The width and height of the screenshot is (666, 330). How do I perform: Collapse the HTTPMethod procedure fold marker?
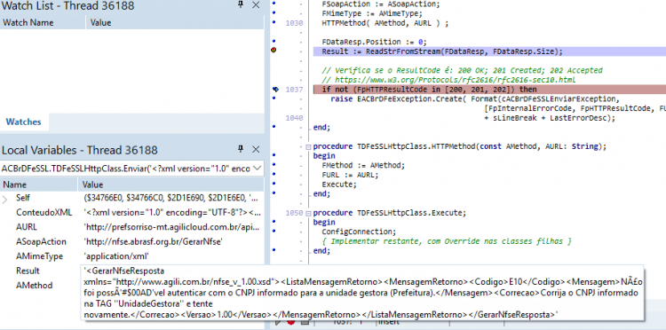308,146
